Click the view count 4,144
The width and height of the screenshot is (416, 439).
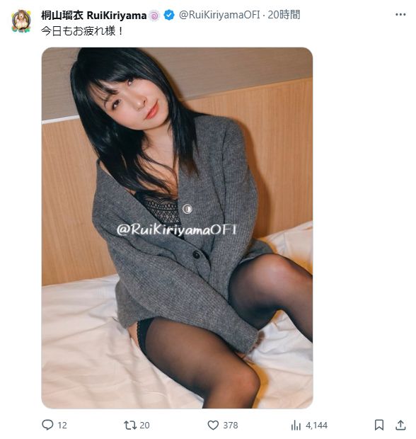pyautogui.click(x=316, y=426)
